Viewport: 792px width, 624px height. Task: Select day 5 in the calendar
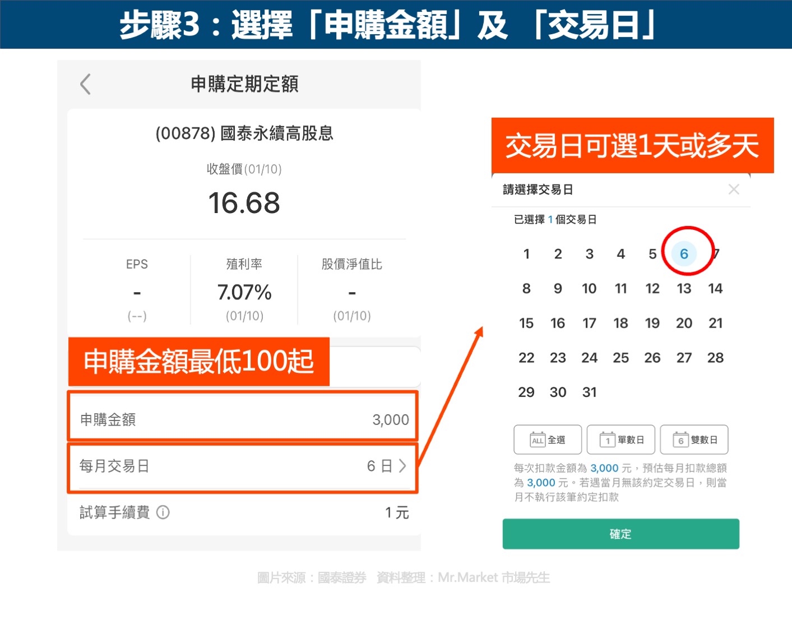(652, 254)
